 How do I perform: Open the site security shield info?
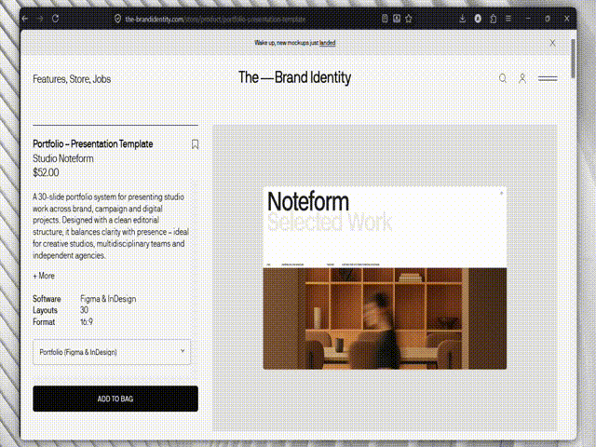coord(118,19)
